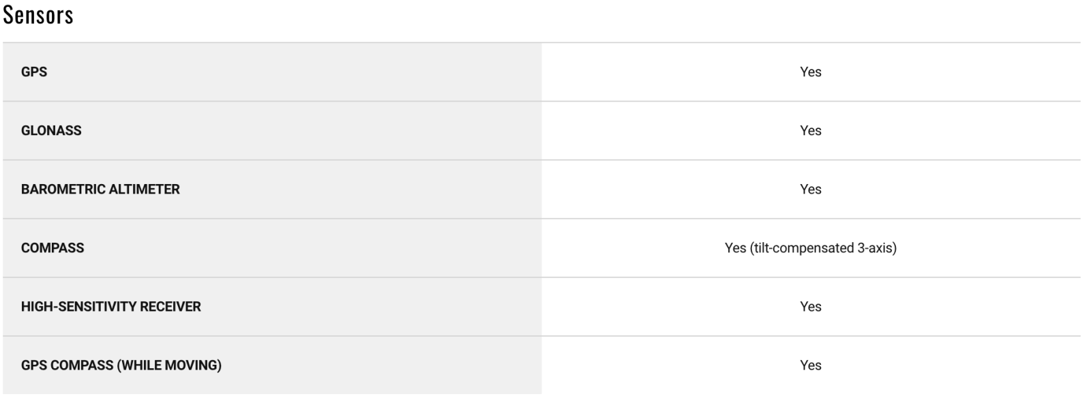Click the Yes value for GLONASS
Screen dimensions: 1091x405
[811, 131]
